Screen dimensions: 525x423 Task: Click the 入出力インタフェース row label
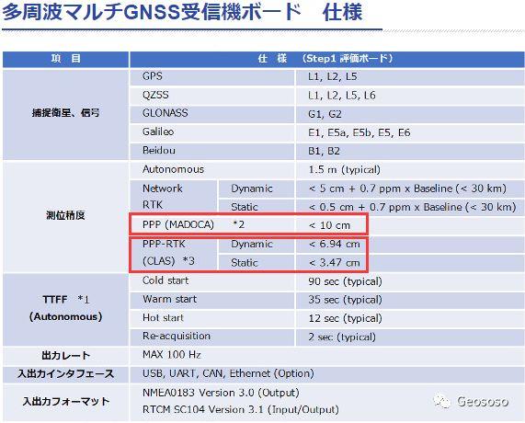65,373
